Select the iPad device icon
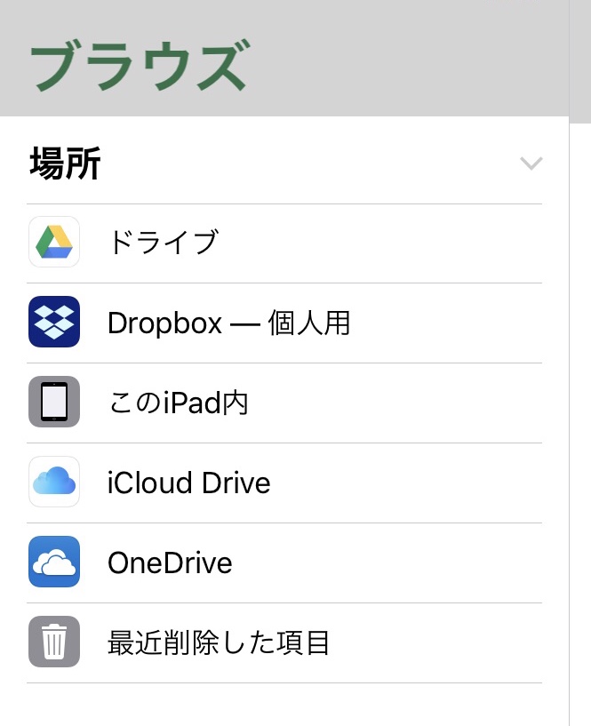The image size is (591, 726). [54, 402]
